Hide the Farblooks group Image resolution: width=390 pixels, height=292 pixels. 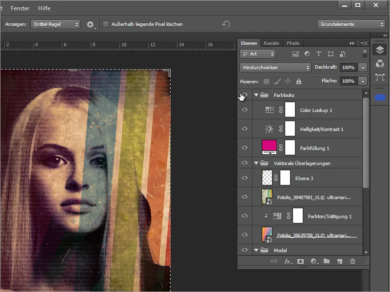pyautogui.click(x=245, y=94)
